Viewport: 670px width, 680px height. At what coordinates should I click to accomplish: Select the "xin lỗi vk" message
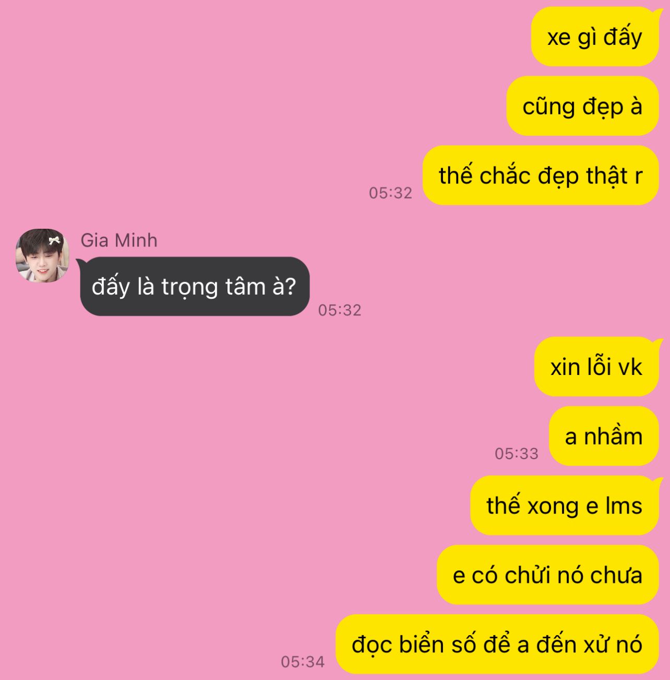click(596, 367)
